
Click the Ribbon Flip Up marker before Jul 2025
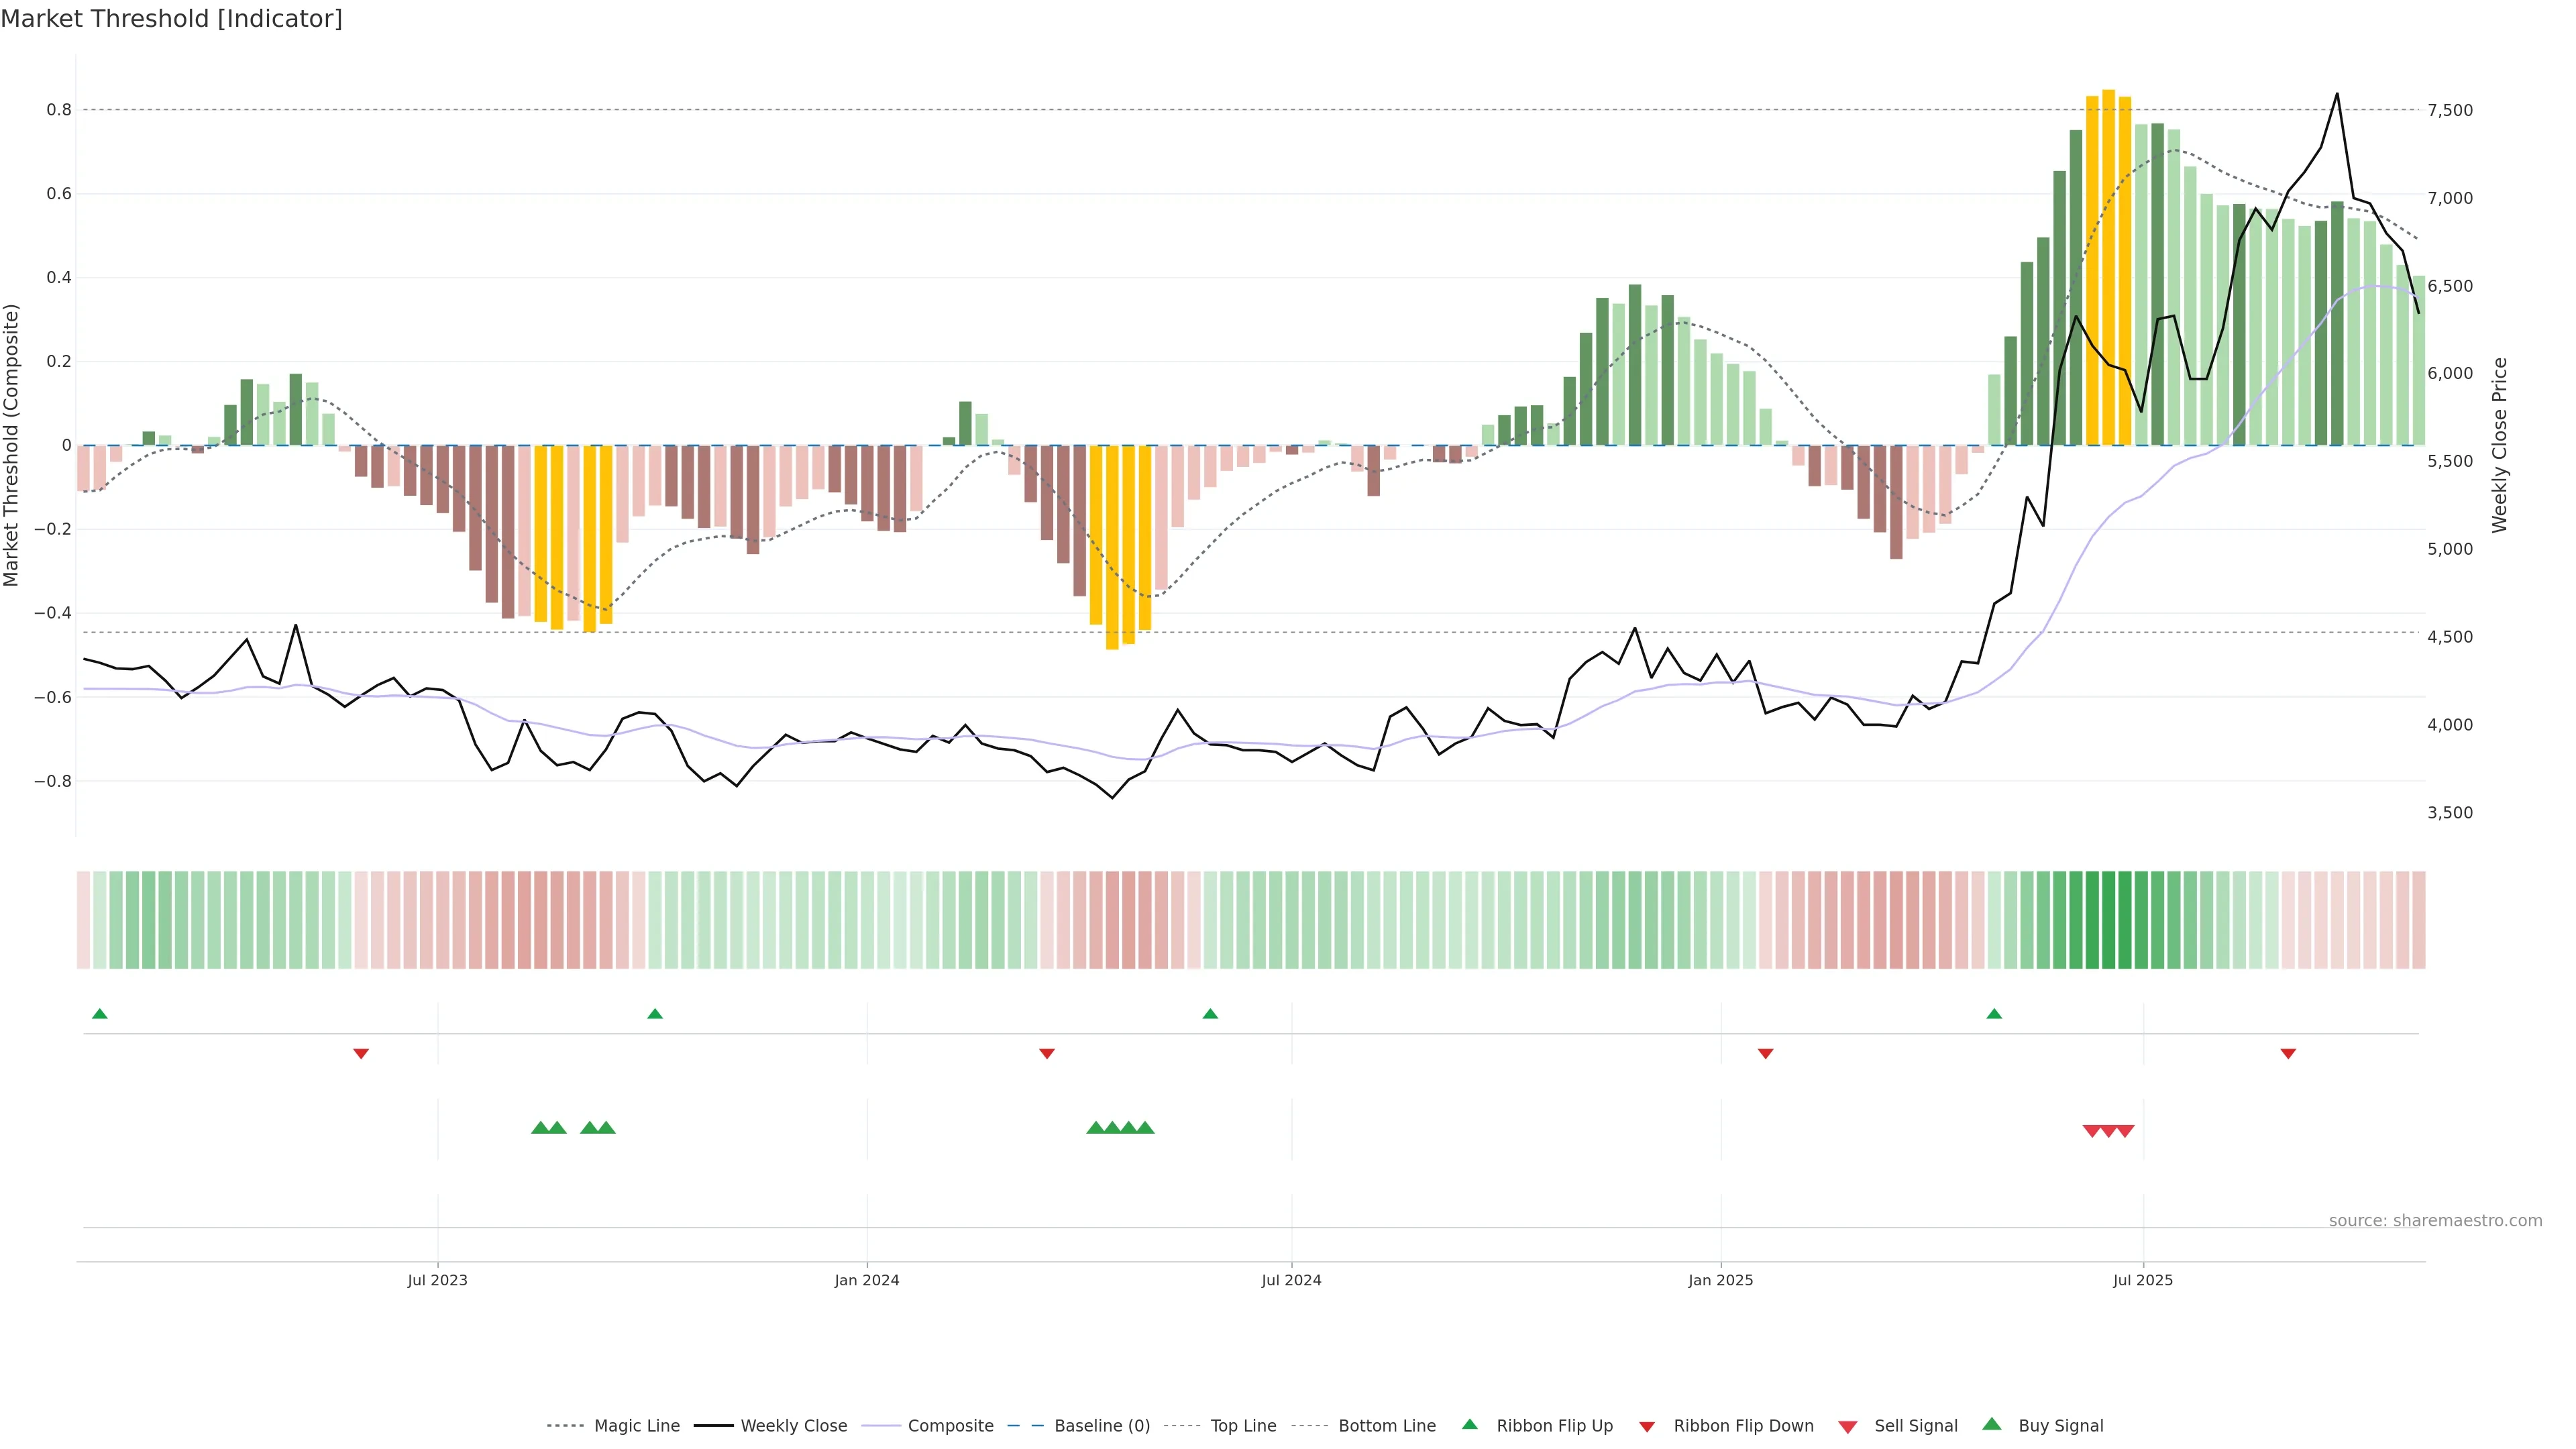point(1994,1014)
